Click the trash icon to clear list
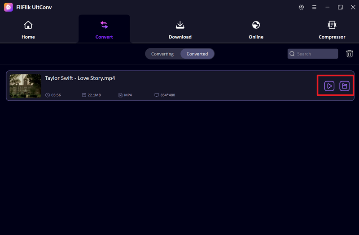The height and width of the screenshot is (235, 359). tap(350, 54)
